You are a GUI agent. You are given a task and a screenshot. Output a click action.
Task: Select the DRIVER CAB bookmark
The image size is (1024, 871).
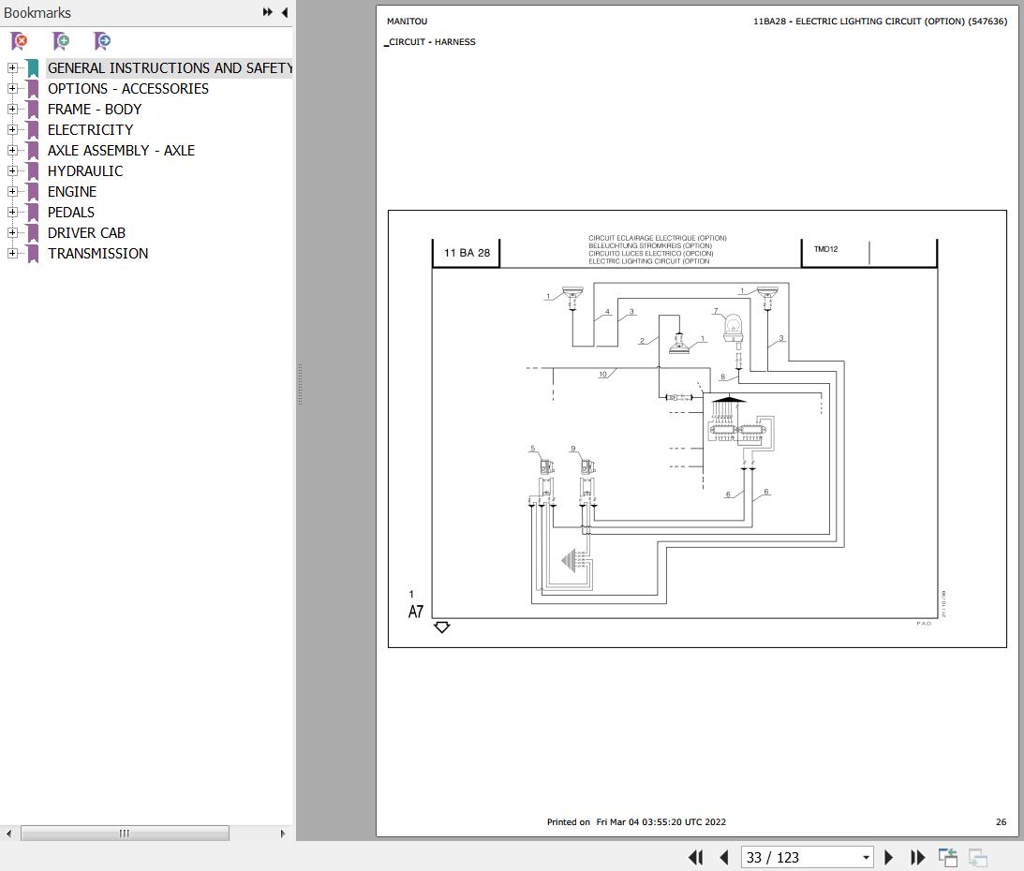point(86,232)
